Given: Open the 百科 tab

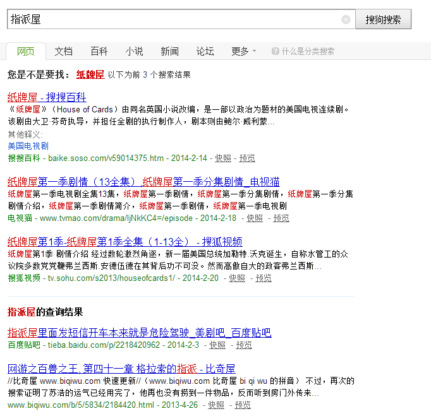Looking at the screenshot, I should click(x=99, y=51).
